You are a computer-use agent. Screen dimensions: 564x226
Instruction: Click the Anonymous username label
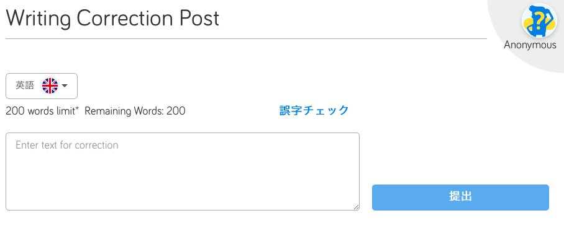click(x=530, y=45)
